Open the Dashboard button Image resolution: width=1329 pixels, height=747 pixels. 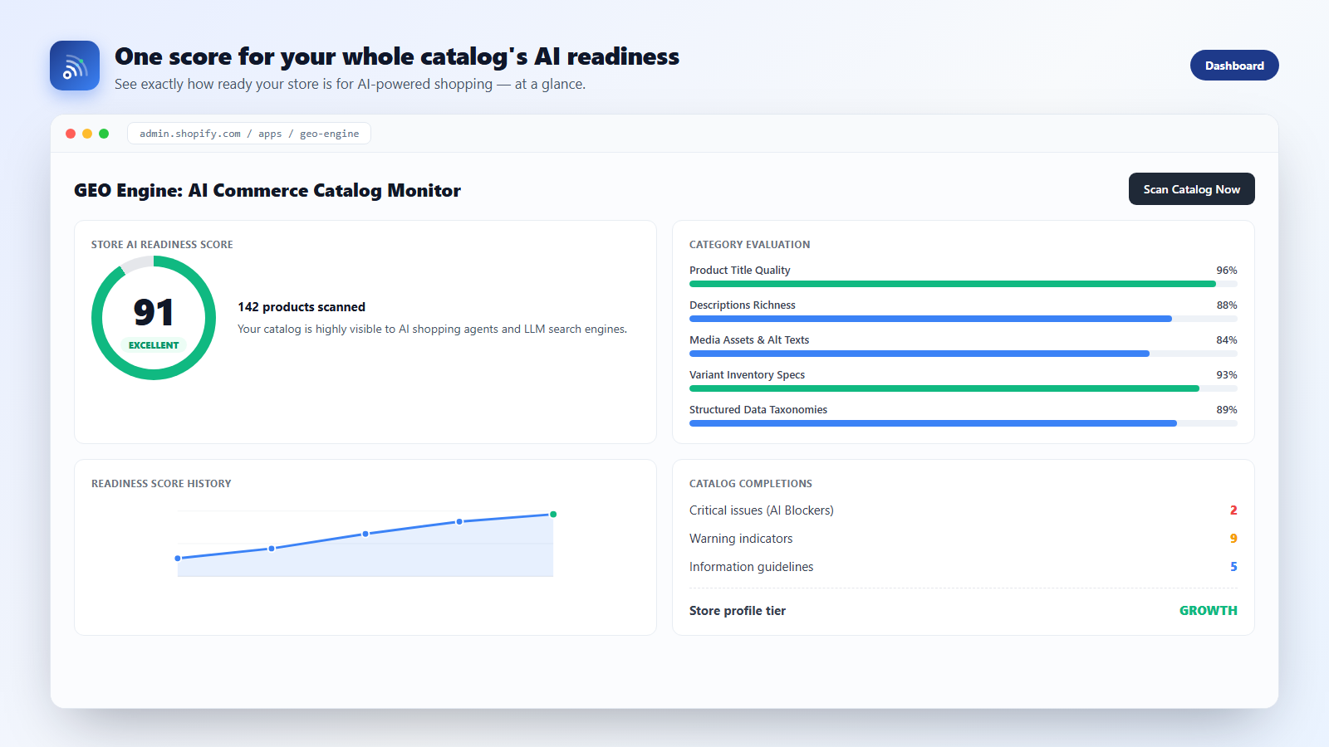(x=1234, y=66)
